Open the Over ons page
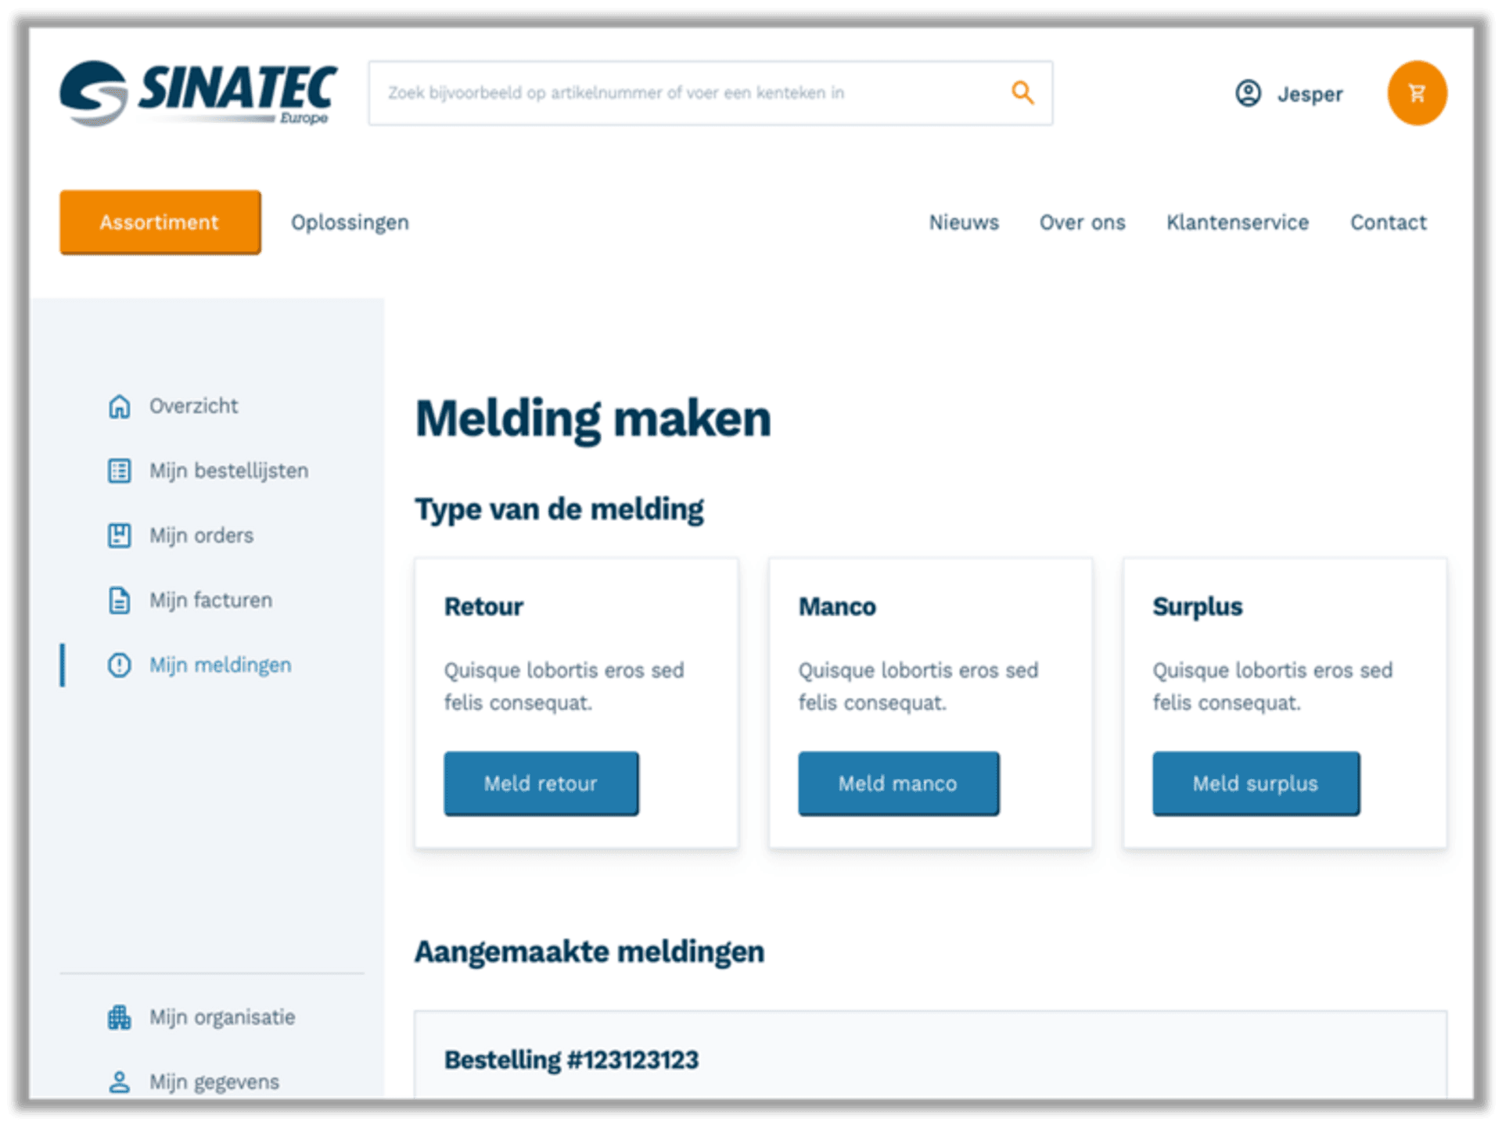This screenshot has width=1502, height=1126. (x=1082, y=222)
